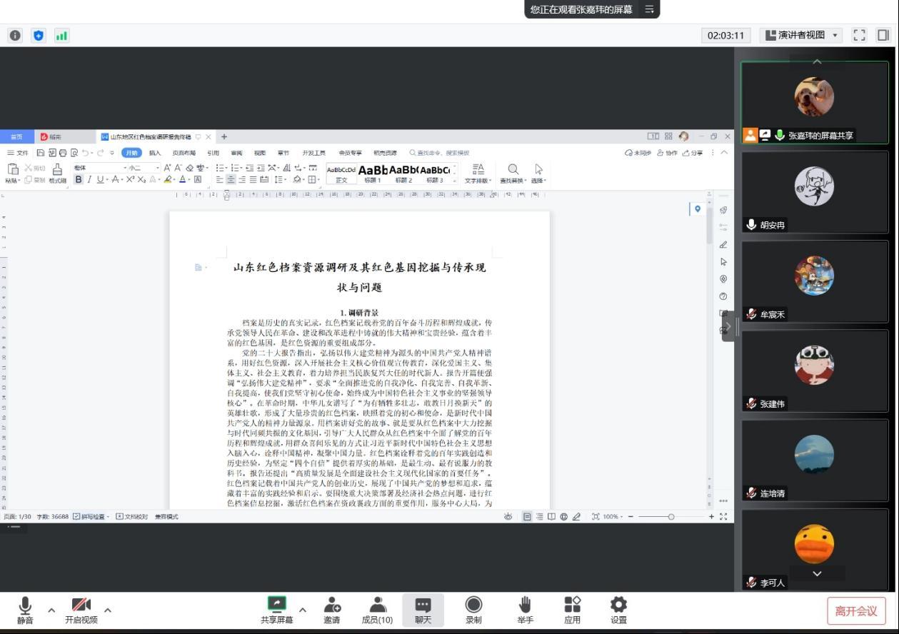Open the speaker view layout dropdown

pyautogui.click(x=800, y=35)
